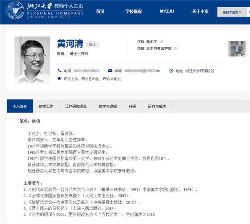Click the graduation cap icon beside 研究方向

pos(60,79)
